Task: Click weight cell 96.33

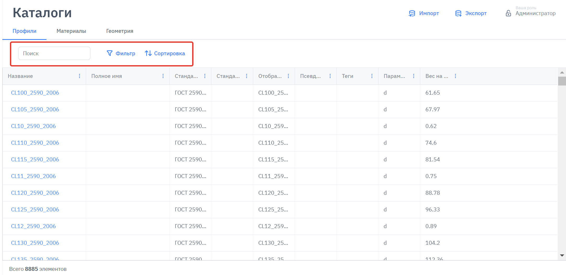Action: (433, 210)
